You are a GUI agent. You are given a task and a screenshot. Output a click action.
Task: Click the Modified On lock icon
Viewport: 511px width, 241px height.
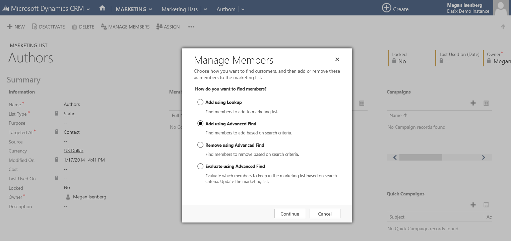(x=57, y=160)
